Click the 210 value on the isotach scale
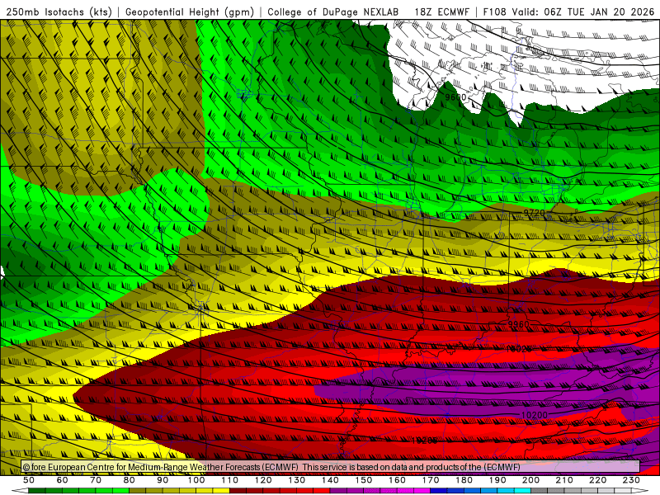Image resolution: width=660 pixels, height=495 pixels. point(564,480)
